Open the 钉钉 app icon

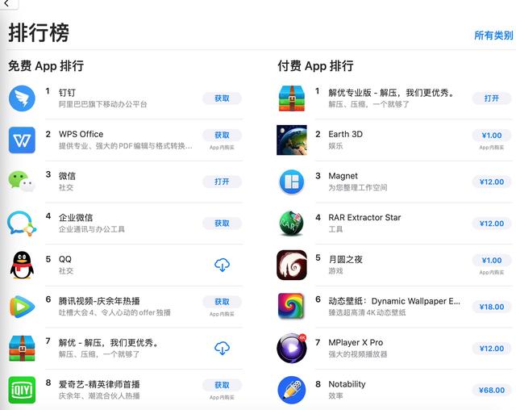22,98
